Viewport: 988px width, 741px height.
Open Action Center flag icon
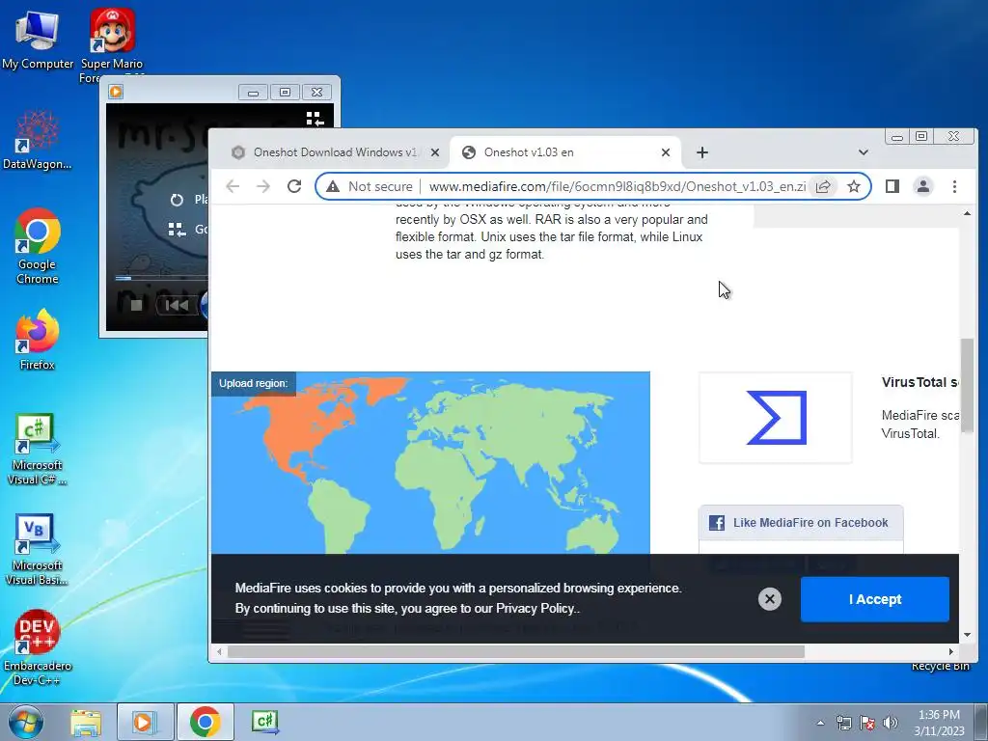point(867,723)
